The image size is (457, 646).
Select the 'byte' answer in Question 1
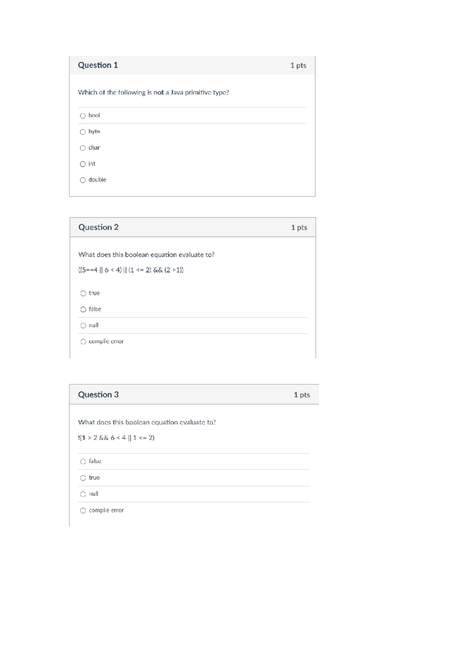[x=83, y=131]
